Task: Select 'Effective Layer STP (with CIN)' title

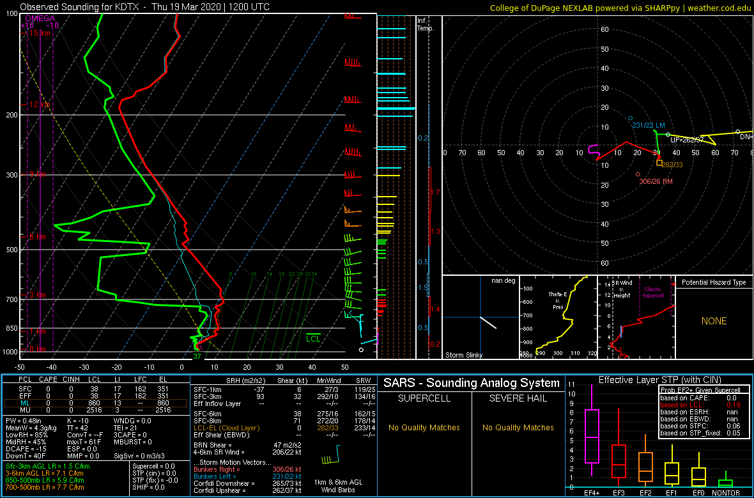Action: (x=659, y=380)
